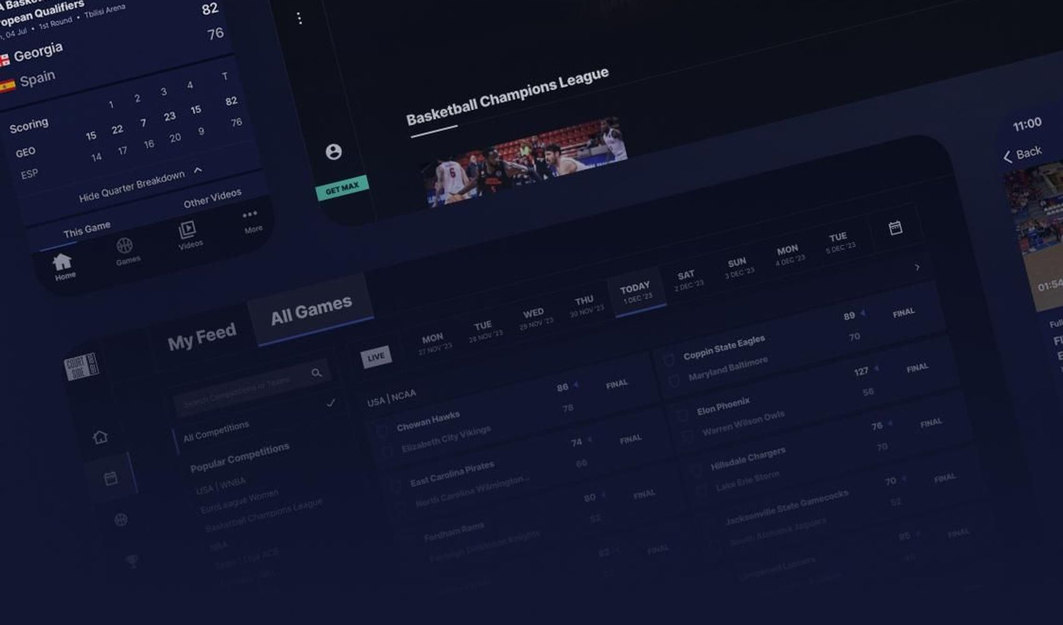Screen dimensions: 1063x625
Task: Select the TUE 5 DEC date tab
Action: click(x=840, y=242)
